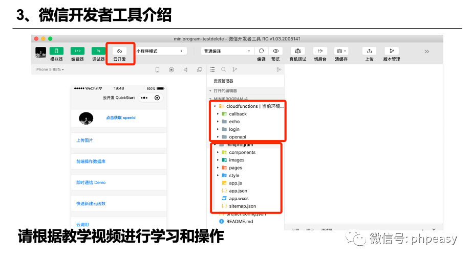Click the 即时通信 Demo link
The height and width of the screenshot is (260, 472).
[x=91, y=182]
